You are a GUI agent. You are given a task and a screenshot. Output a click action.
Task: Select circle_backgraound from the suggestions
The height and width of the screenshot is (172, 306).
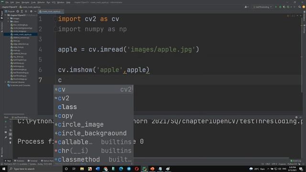(94, 133)
